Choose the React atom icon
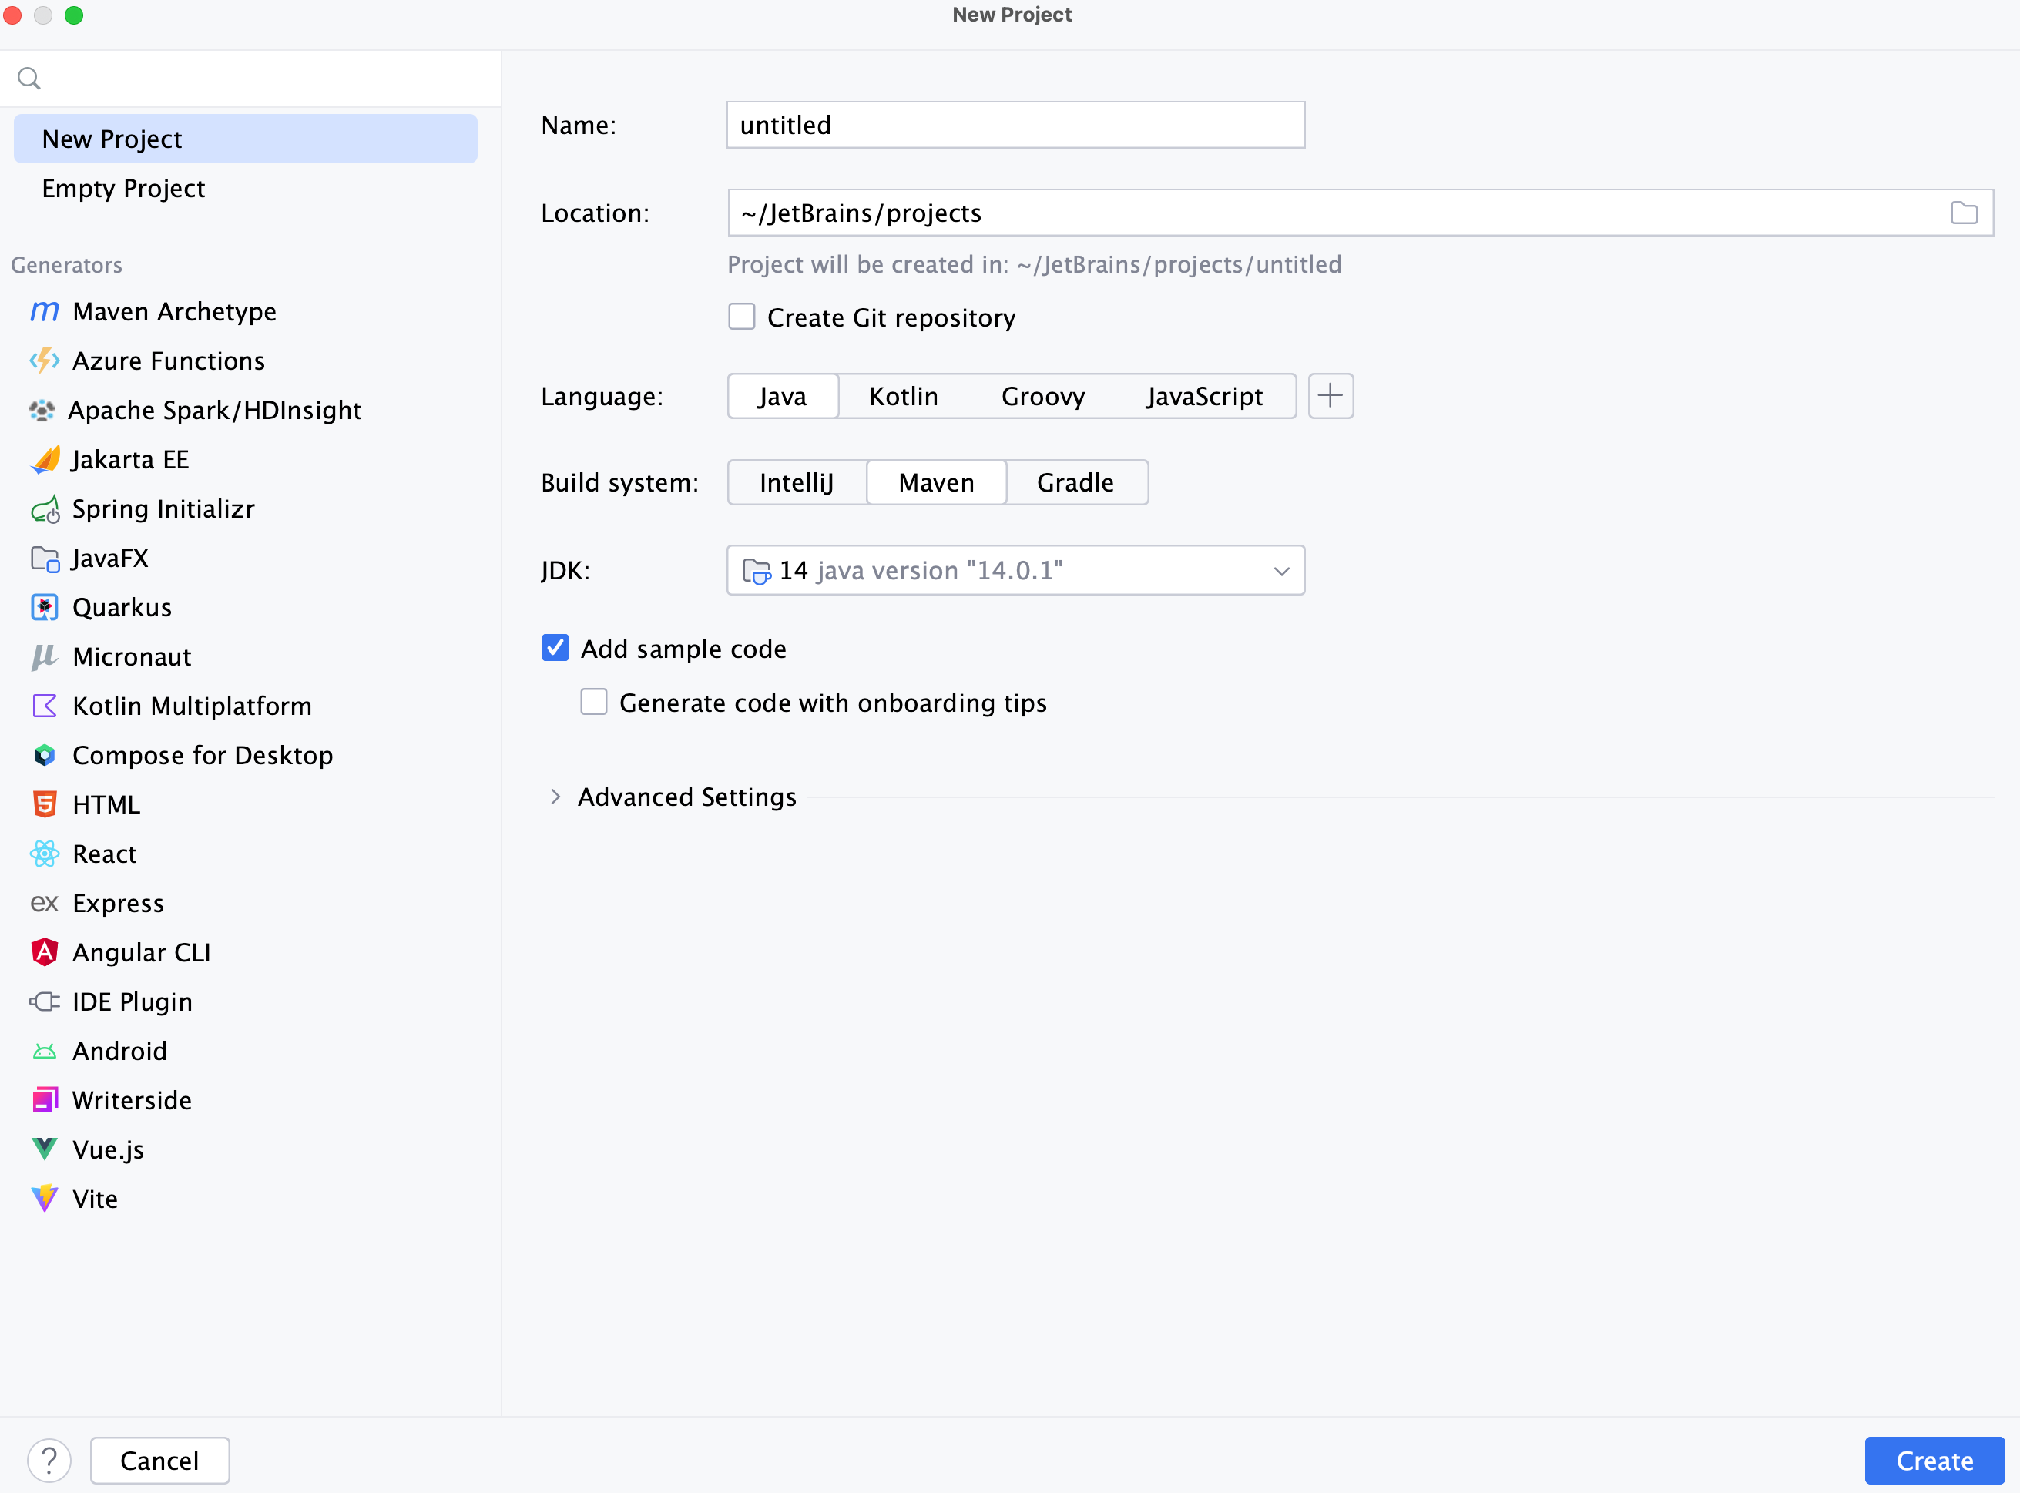2020x1493 pixels. click(44, 854)
